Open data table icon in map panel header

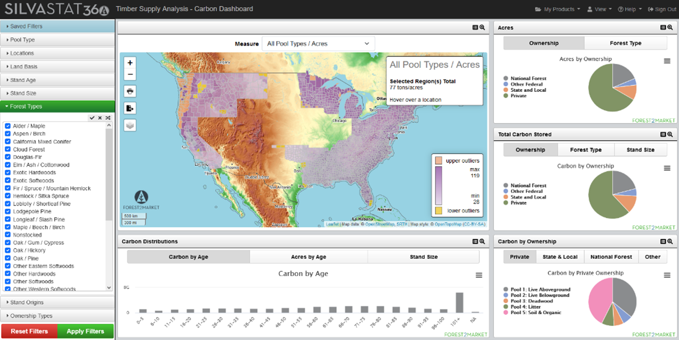tap(475, 27)
